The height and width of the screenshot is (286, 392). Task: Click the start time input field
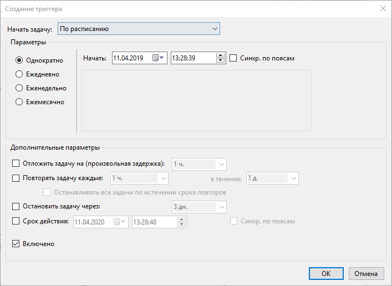(x=192, y=58)
